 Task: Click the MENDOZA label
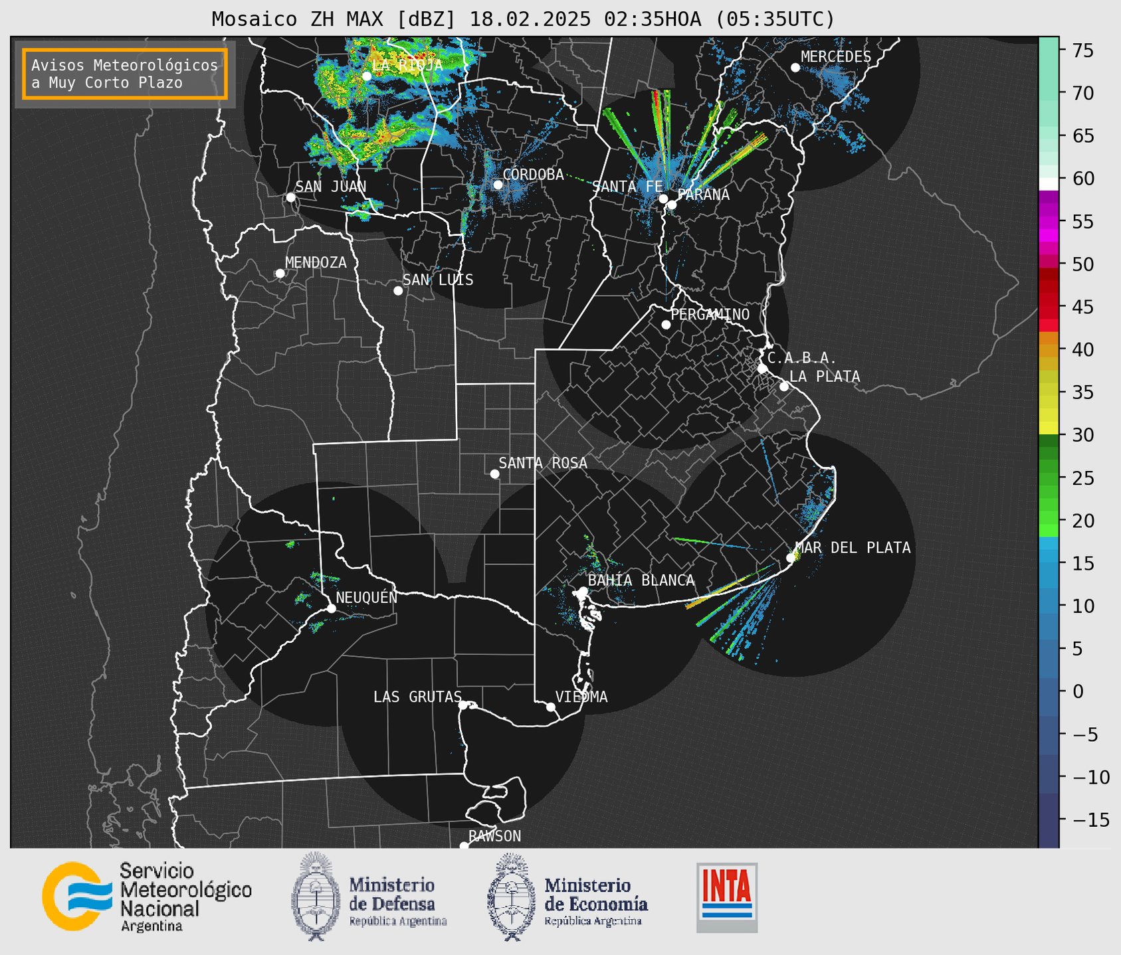point(316,262)
